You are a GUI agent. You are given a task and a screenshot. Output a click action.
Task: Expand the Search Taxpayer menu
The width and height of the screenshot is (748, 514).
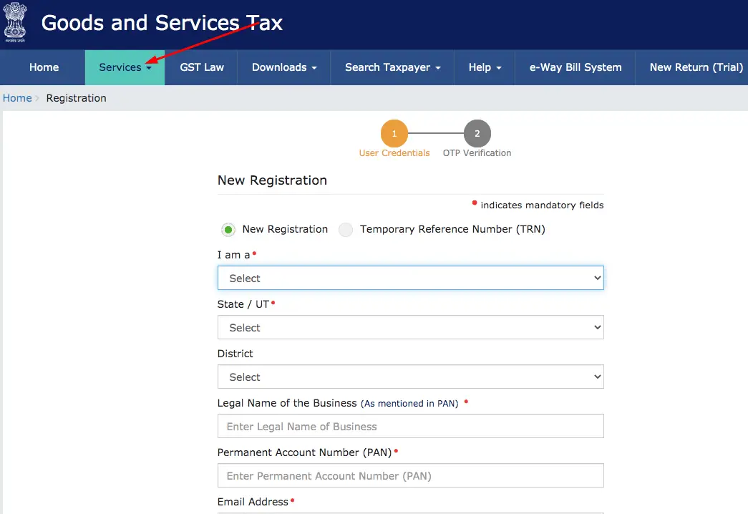pyautogui.click(x=392, y=67)
